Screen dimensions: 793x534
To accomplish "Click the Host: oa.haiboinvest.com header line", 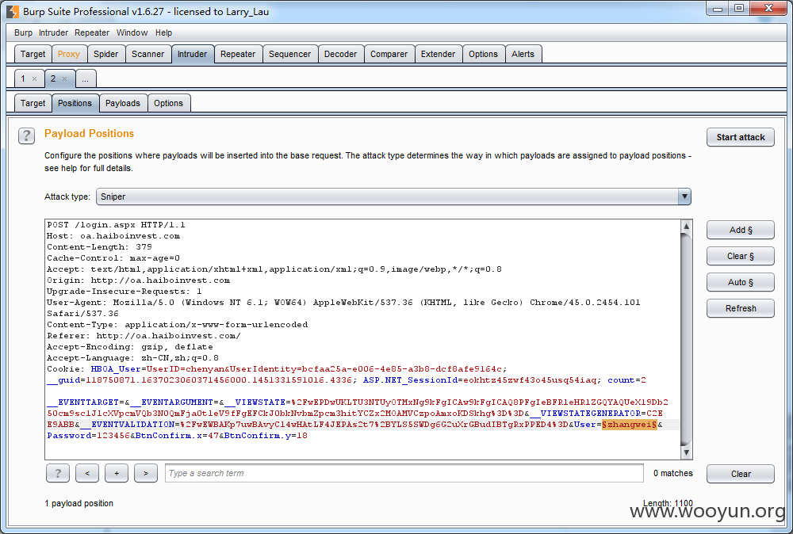I will pyautogui.click(x=113, y=236).
